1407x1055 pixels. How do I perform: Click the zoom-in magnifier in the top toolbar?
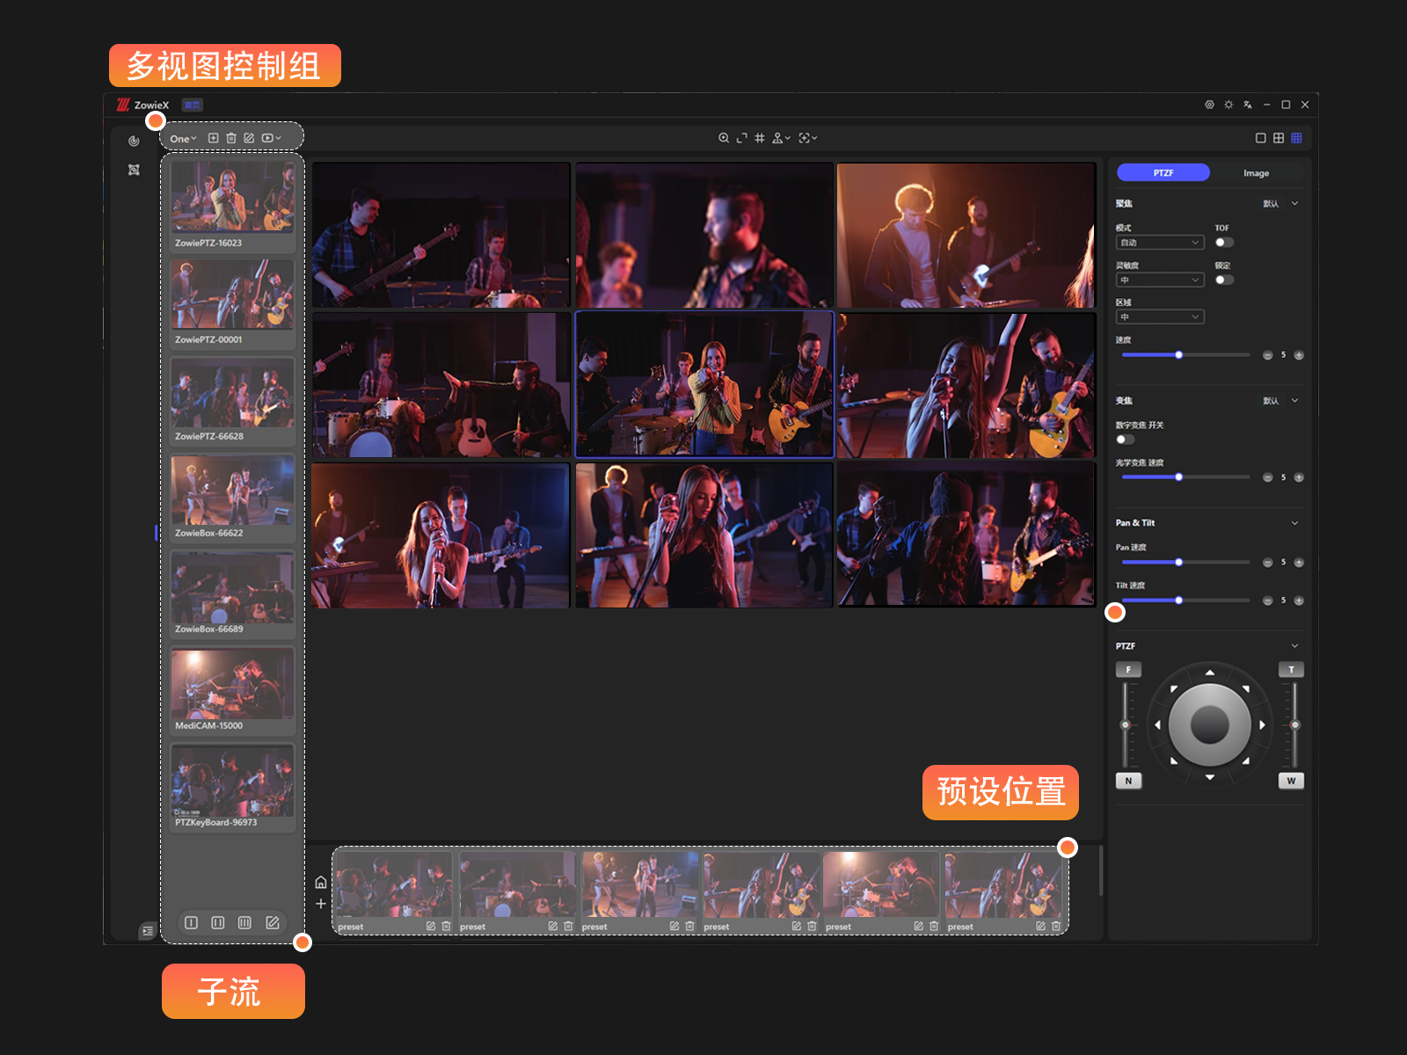(x=723, y=138)
